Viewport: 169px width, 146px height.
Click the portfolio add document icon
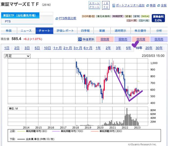[x=114, y=5]
